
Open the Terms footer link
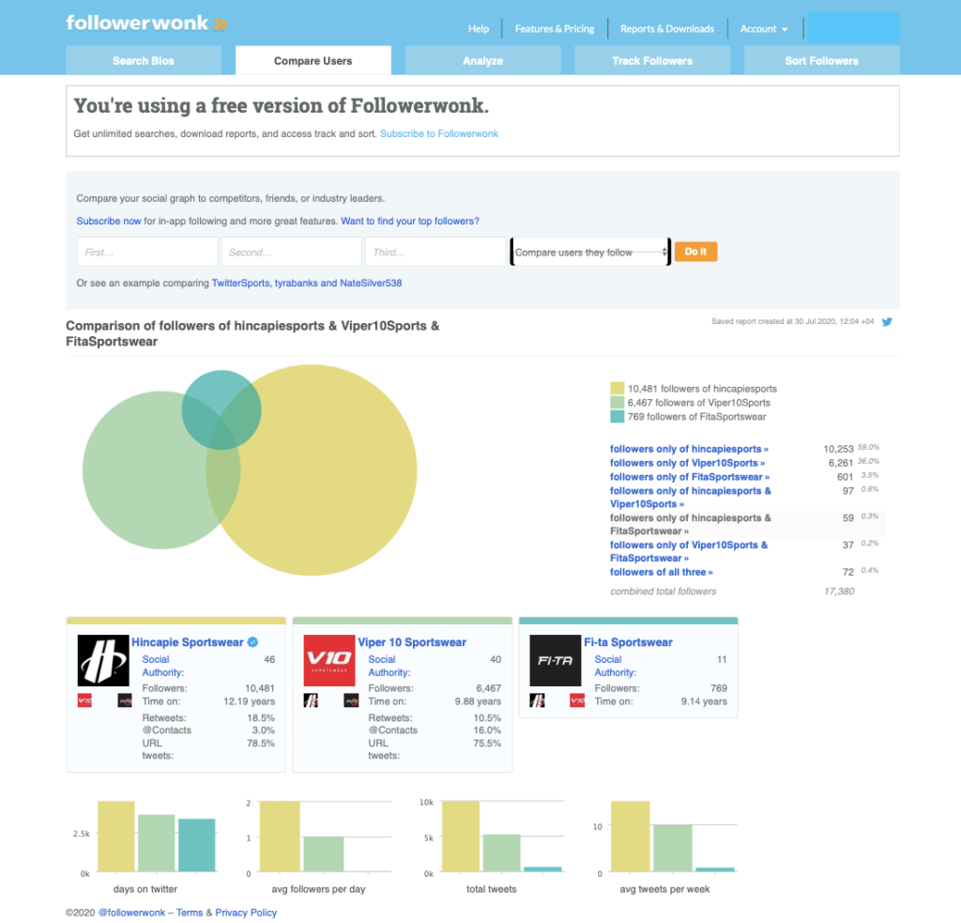(x=190, y=913)
